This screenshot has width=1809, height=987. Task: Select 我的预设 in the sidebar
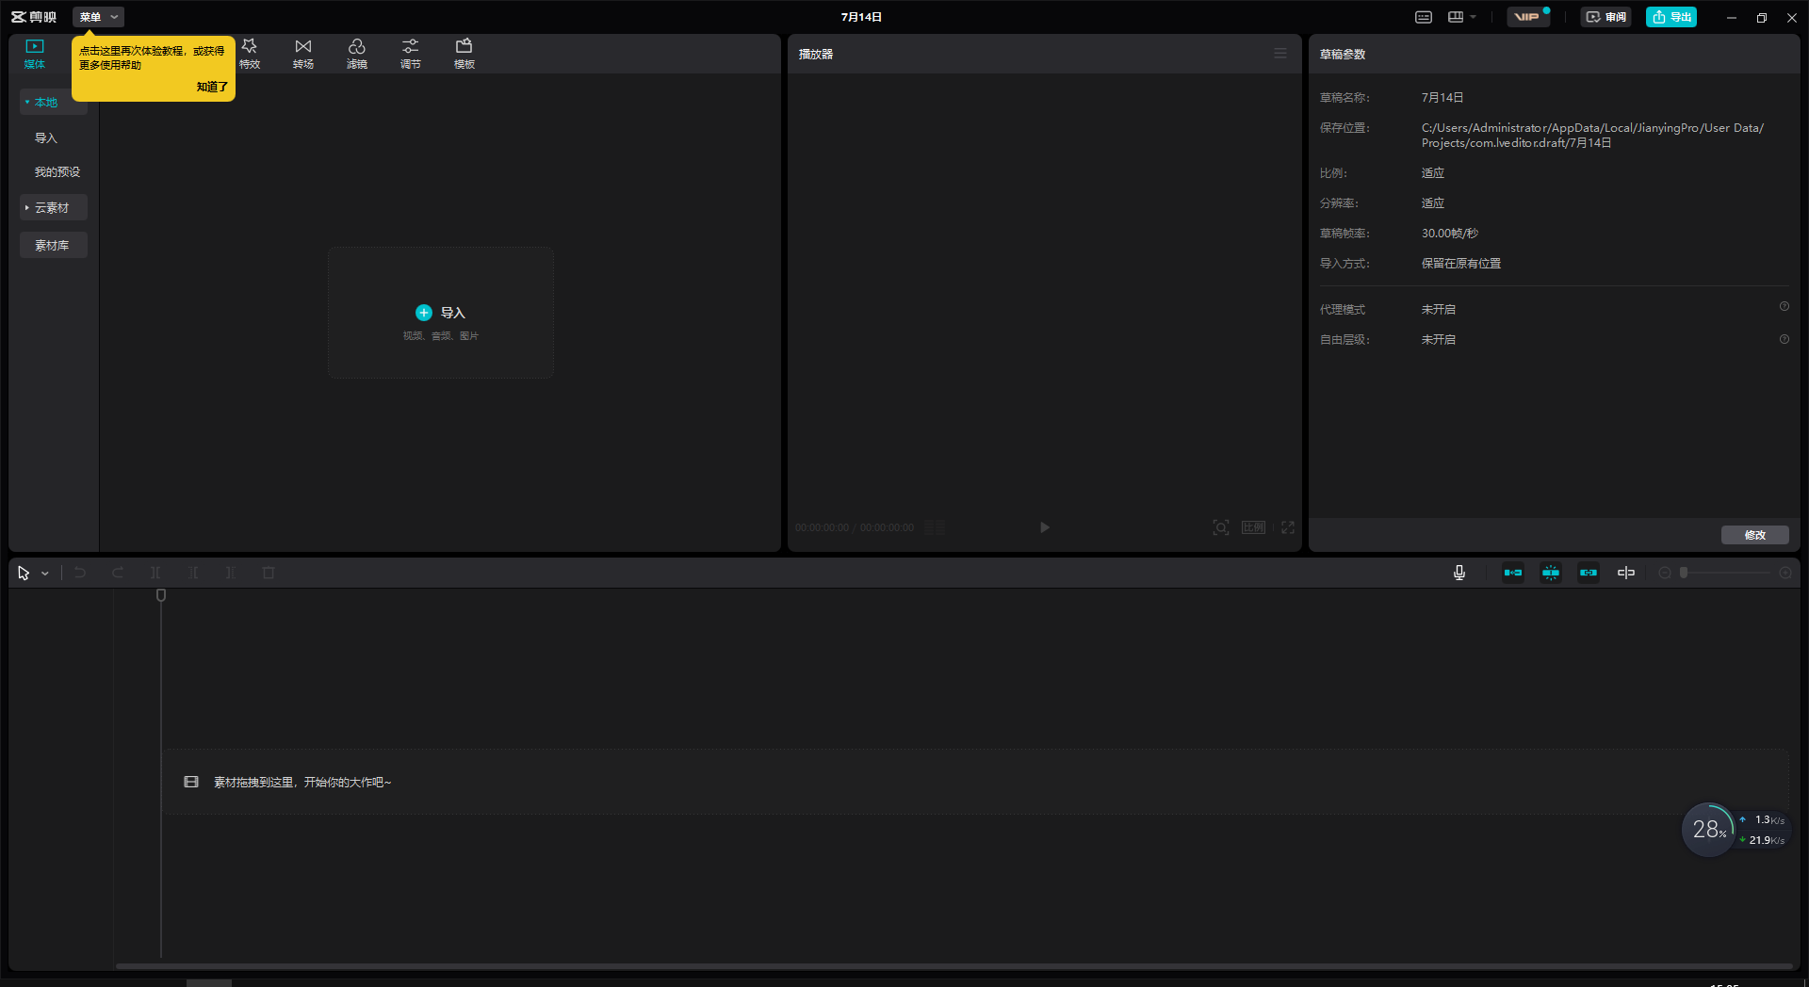pos(57,171)
